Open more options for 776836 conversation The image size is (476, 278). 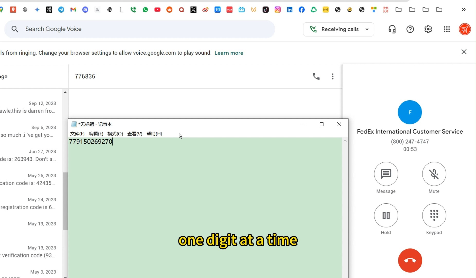333,76
